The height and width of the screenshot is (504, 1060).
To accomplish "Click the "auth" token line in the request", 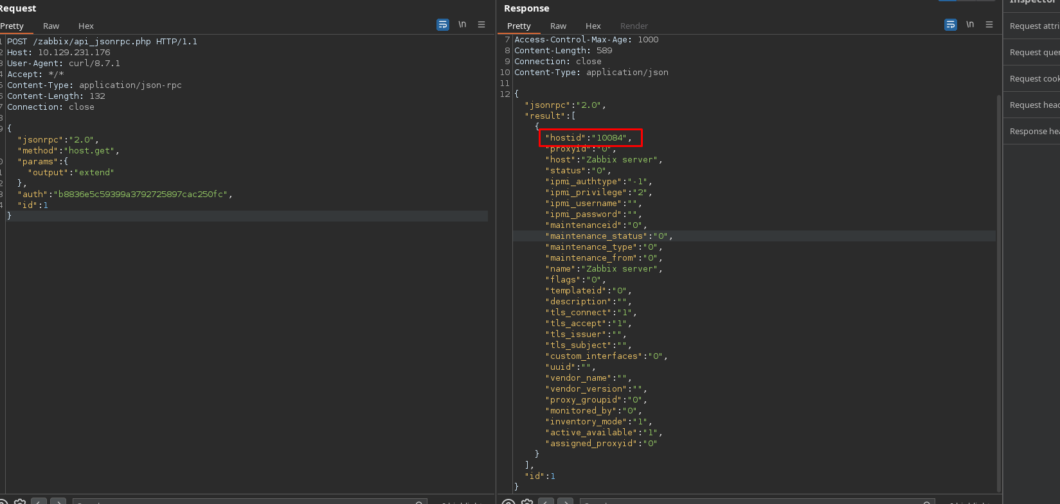I will 125,194.
